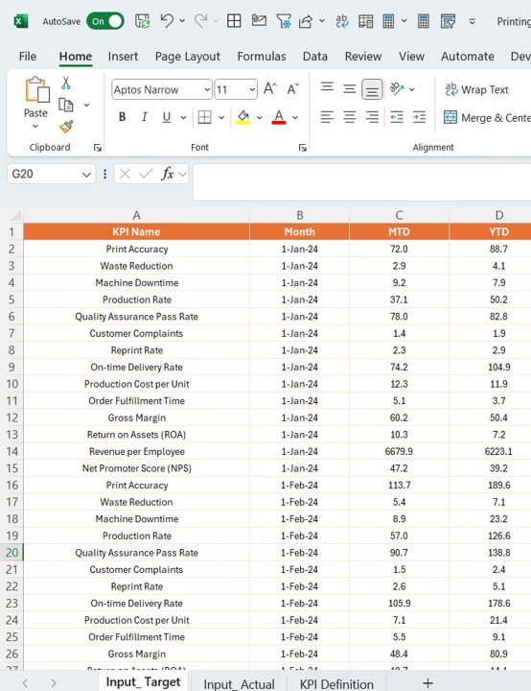The width and height of the screenshot is (531, 691).
Task: Switch to the Review tab
Action: click(363, 57)
